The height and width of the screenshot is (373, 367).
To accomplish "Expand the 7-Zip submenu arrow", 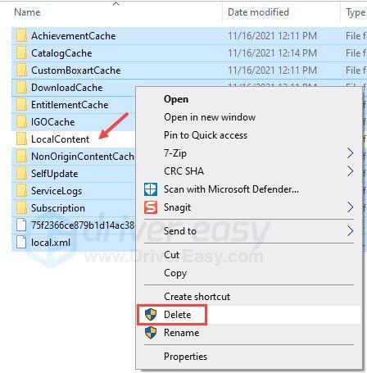I will (x=351, y=153).
